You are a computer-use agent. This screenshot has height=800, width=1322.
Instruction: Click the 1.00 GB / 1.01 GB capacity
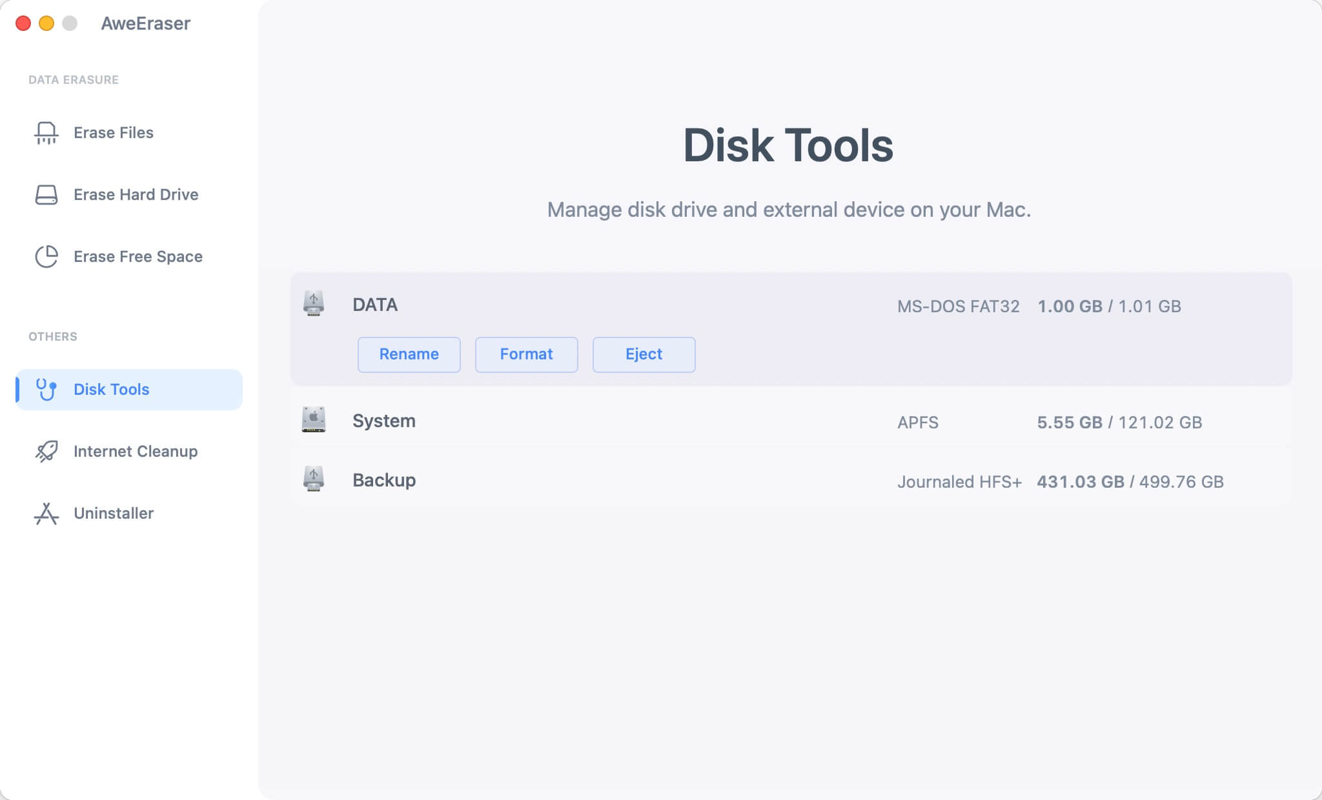(x=1110, y=306)
